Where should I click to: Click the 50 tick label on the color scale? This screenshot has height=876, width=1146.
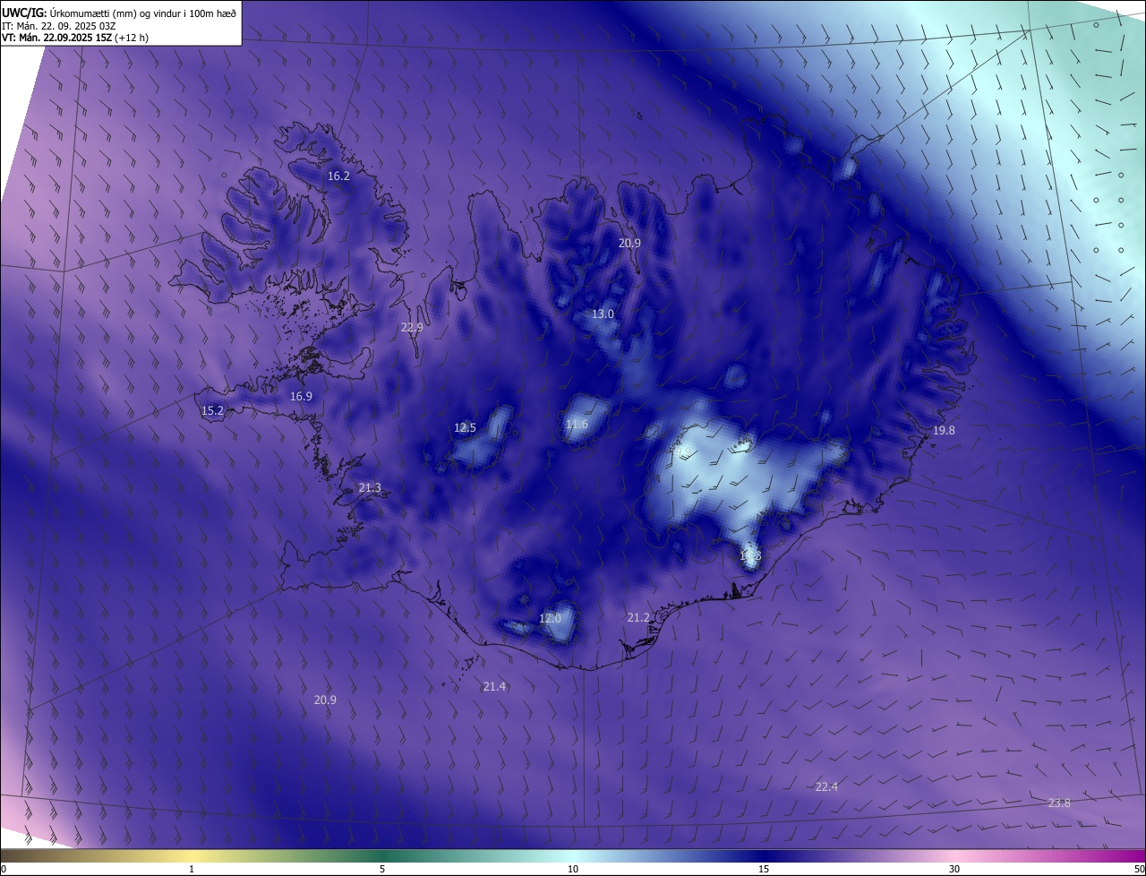point(1139,869)
